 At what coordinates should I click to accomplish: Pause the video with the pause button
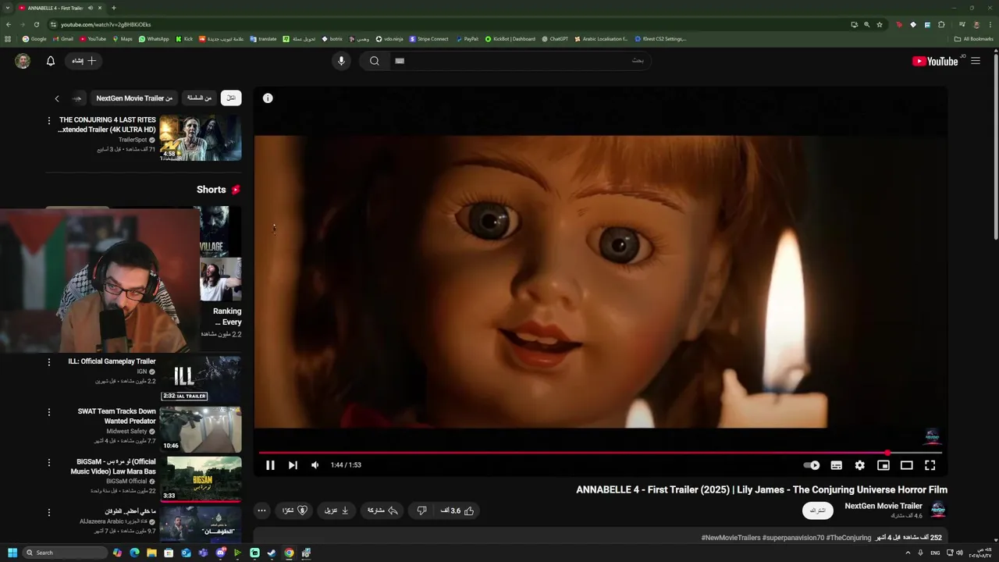coord(270,465)
